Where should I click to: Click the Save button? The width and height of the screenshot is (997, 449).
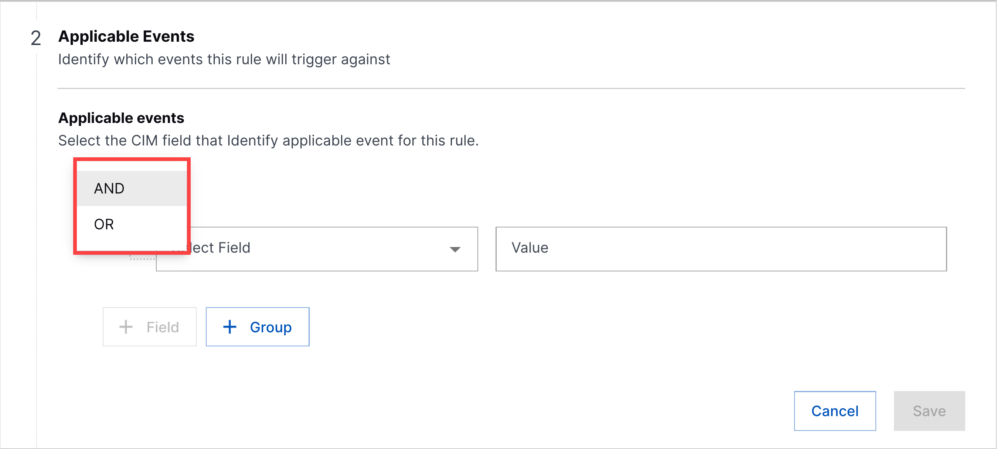pos(929,411)
